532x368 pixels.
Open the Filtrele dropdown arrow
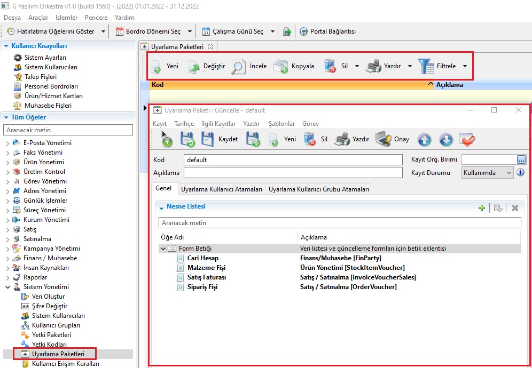(465, 66)
